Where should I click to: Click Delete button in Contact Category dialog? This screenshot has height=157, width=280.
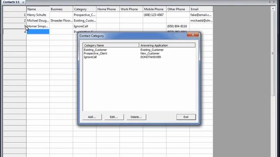tap(136, 117)
